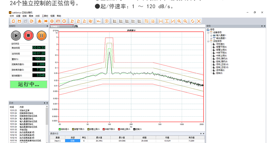Open the gear-shaped settings toolbar icon
The width and height of the screenshot is (275, 143).
52,21
